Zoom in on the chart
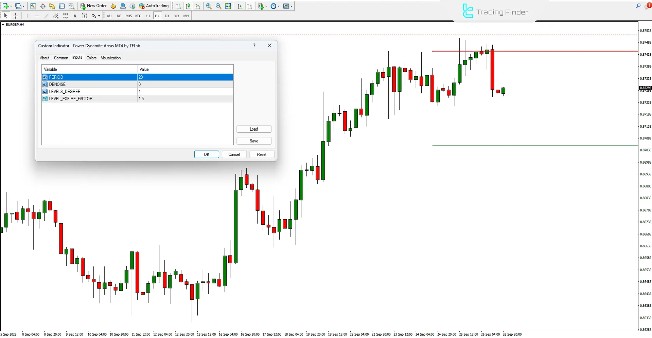 pos(209,6)
